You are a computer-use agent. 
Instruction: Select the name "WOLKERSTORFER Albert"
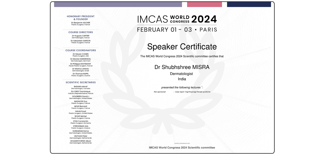(x=80, y=141)
